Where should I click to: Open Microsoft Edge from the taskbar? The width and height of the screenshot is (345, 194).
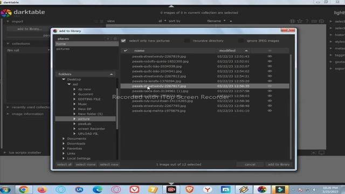coord(98,189)
